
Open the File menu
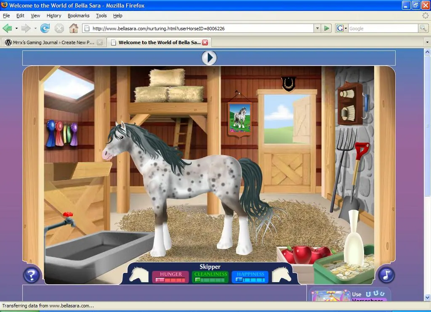point(6,16)
